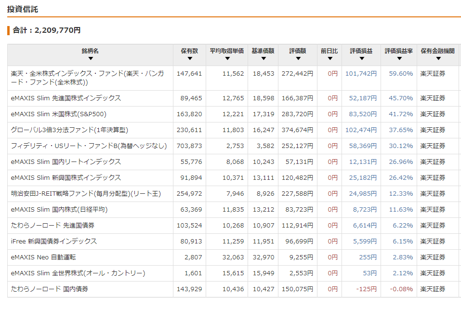Image resolution: width=461 pixels, height=310 pixels.
Task: Click 保有数 value 63,369
Action: [x=191, y=209]
